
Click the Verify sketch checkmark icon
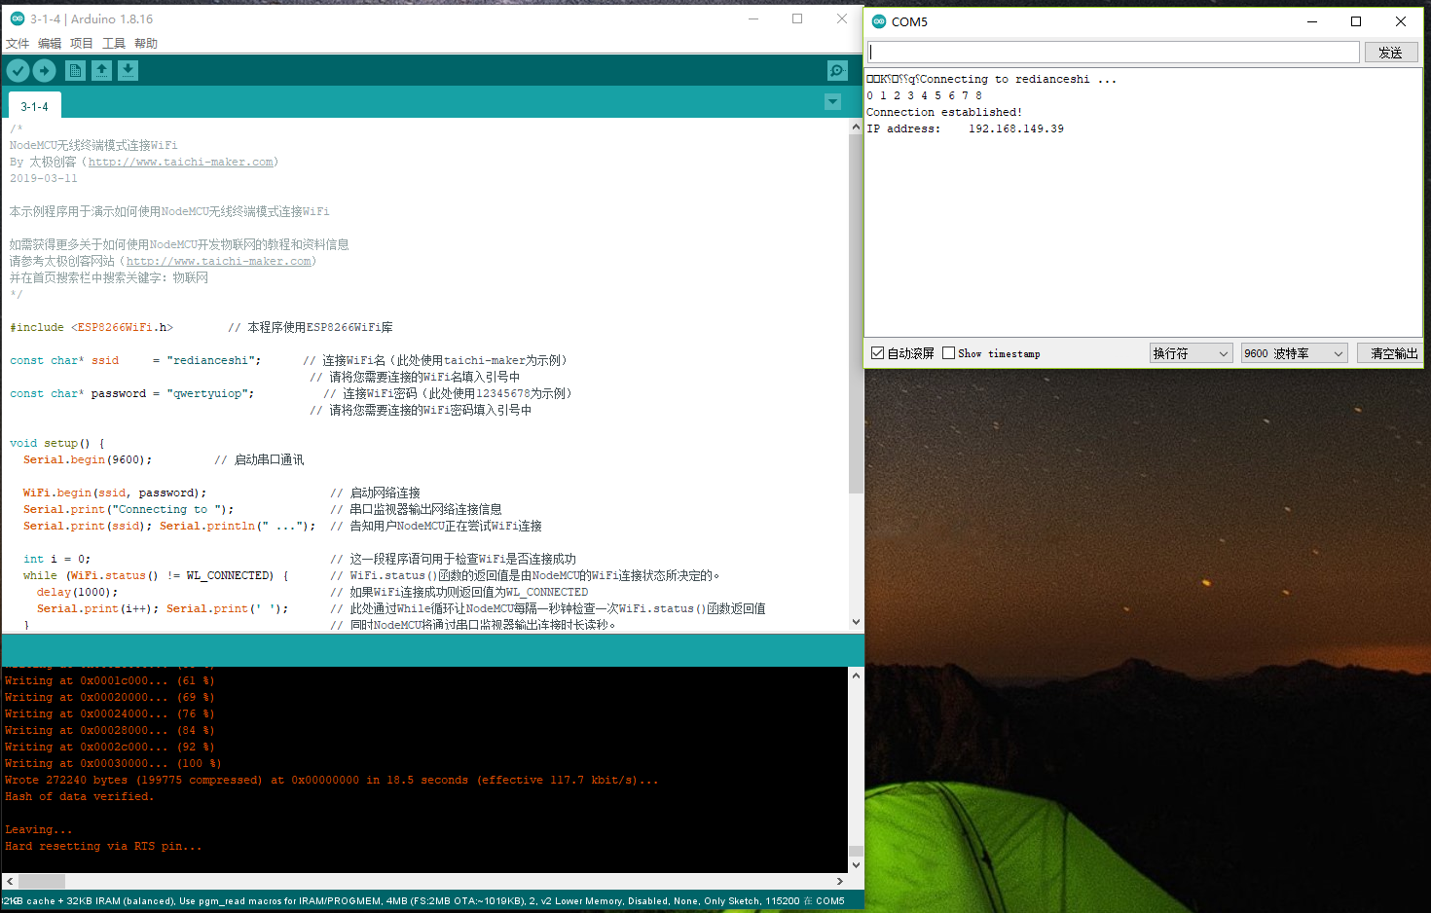(18, 70)
